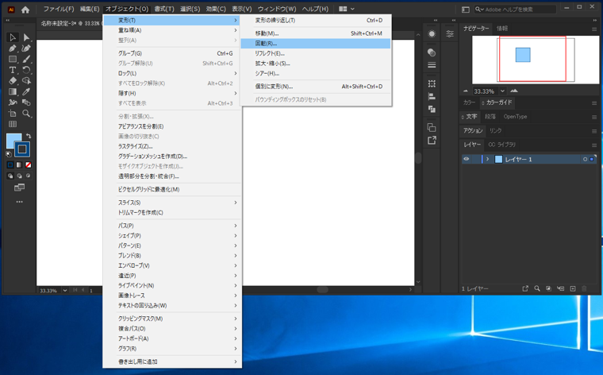Open Navigator panel options menu

(594, 29)
